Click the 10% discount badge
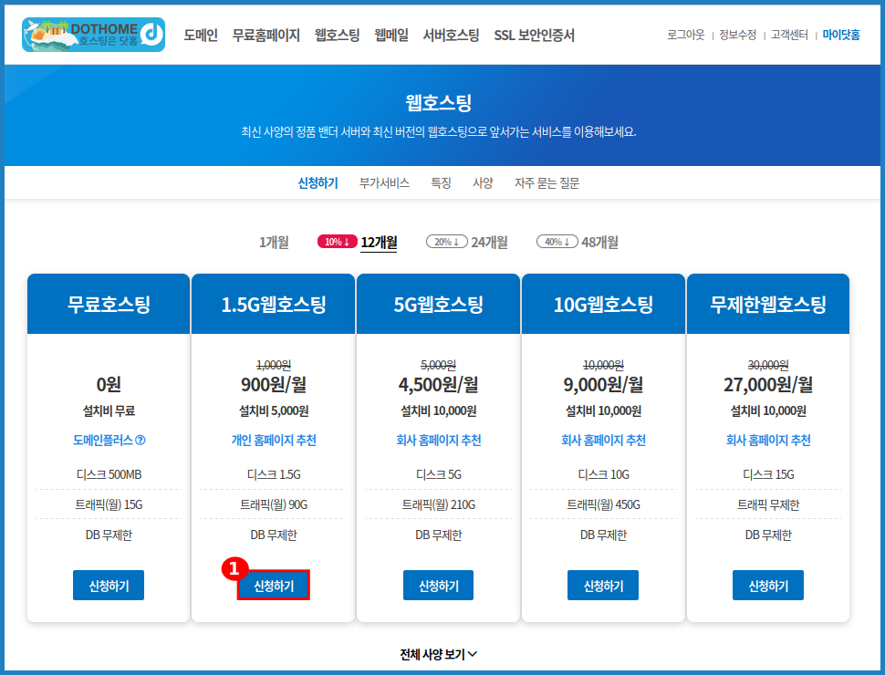 337,242
